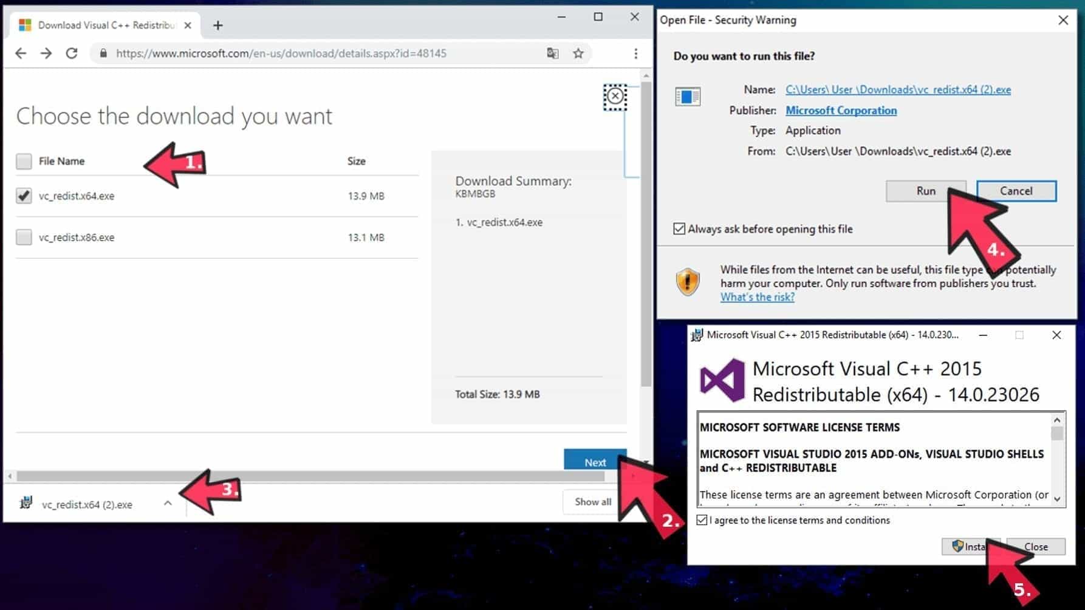Expand the download item options chevron
This screenshot has height=610, width=1085.
point(168,504)
